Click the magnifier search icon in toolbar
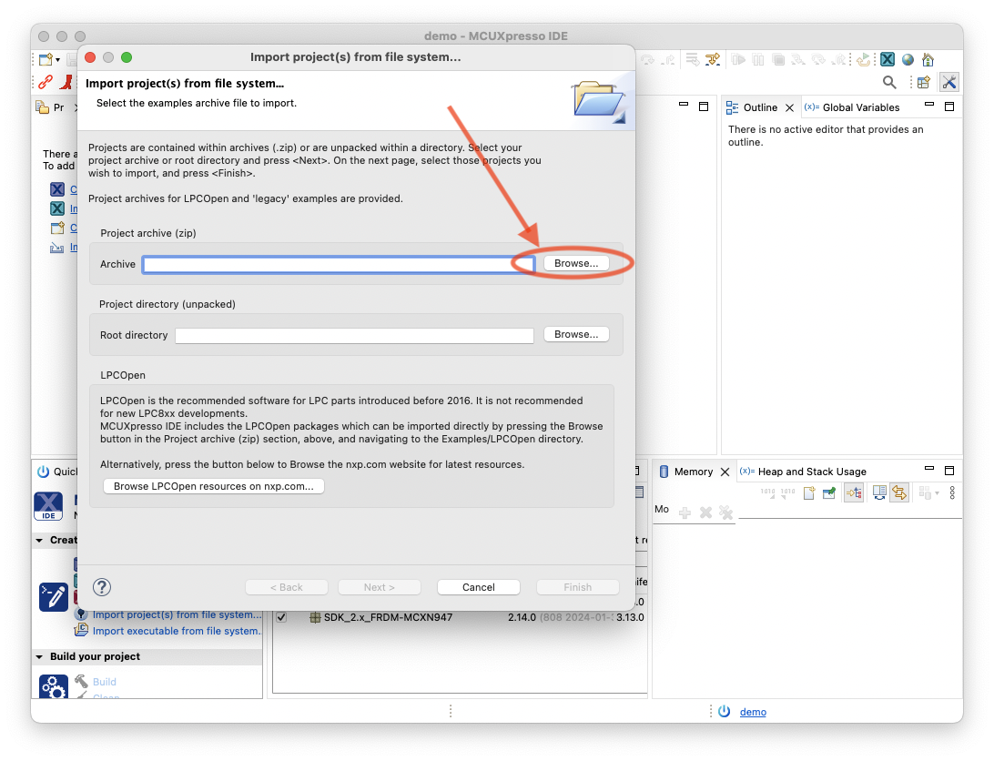The width and height of the screenshot is (994, 761). [889, 82]
